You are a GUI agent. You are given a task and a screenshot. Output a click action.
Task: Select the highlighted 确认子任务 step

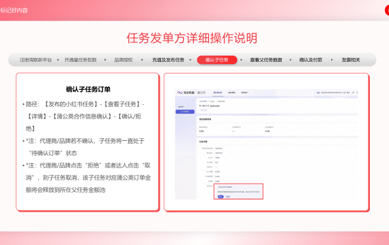tap(217, 60)
